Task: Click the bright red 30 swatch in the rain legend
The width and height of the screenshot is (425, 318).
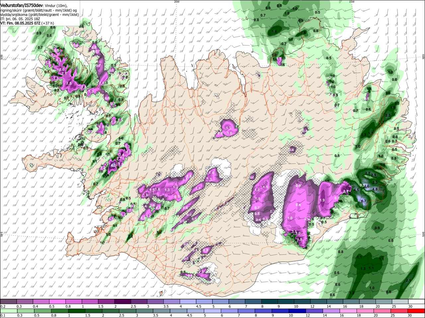Action: click(x=416, y=311)
